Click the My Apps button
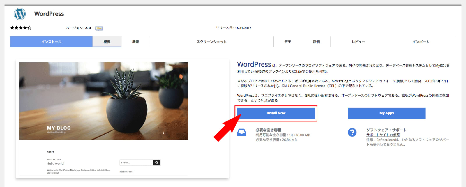466x187 pixels. coord(386,113)
